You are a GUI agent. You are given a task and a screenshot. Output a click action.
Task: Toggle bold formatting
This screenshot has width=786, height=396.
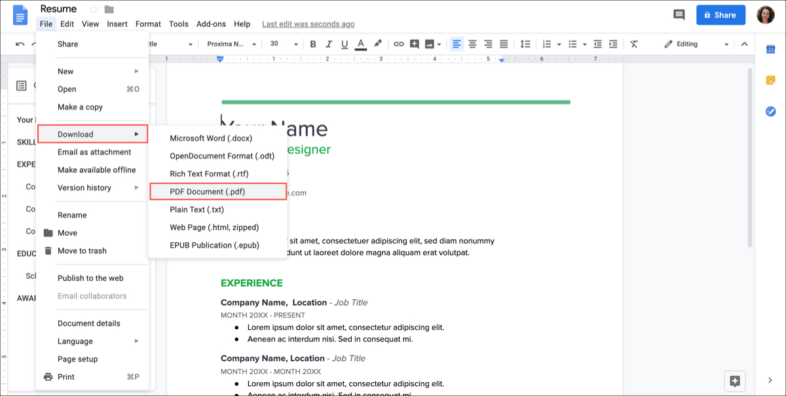pyautogui.click(x=313, y=44)
